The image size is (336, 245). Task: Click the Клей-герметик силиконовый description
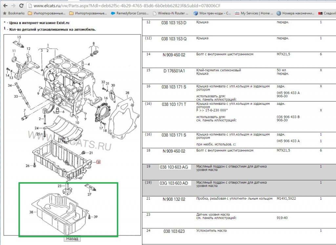pyautogui.click(x=219, y=70)
